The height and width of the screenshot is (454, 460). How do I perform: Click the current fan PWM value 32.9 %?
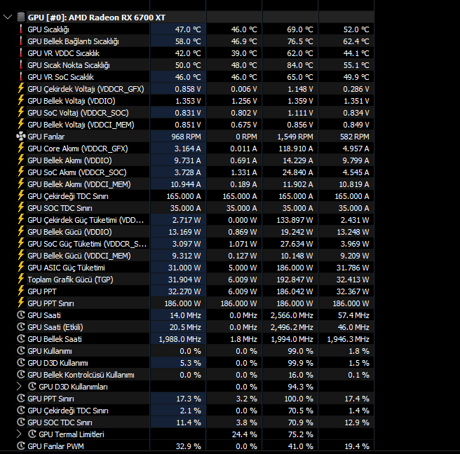(189, 446)
